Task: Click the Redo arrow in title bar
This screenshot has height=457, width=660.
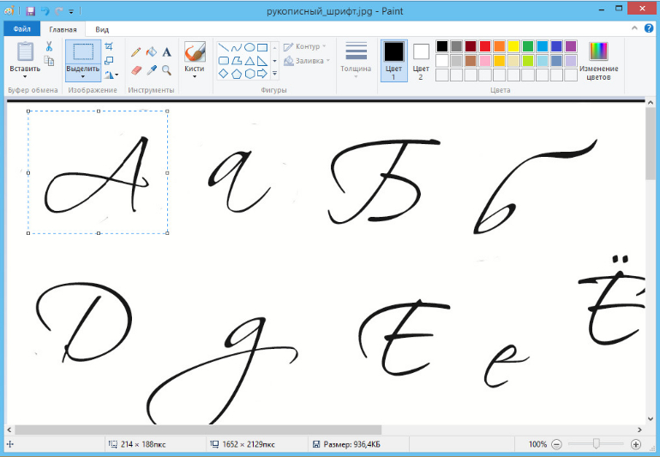Action: (58, 11)
